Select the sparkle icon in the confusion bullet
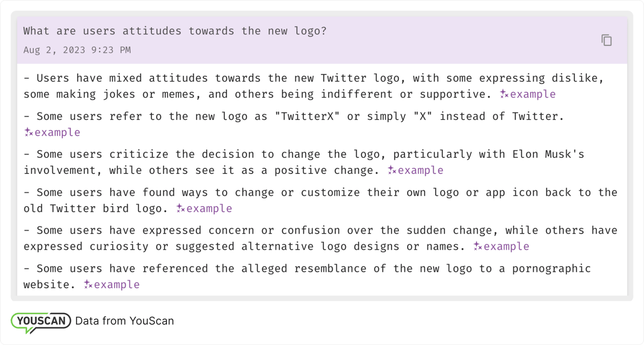This screenshot has width=644, height=345. click(476, 246)
